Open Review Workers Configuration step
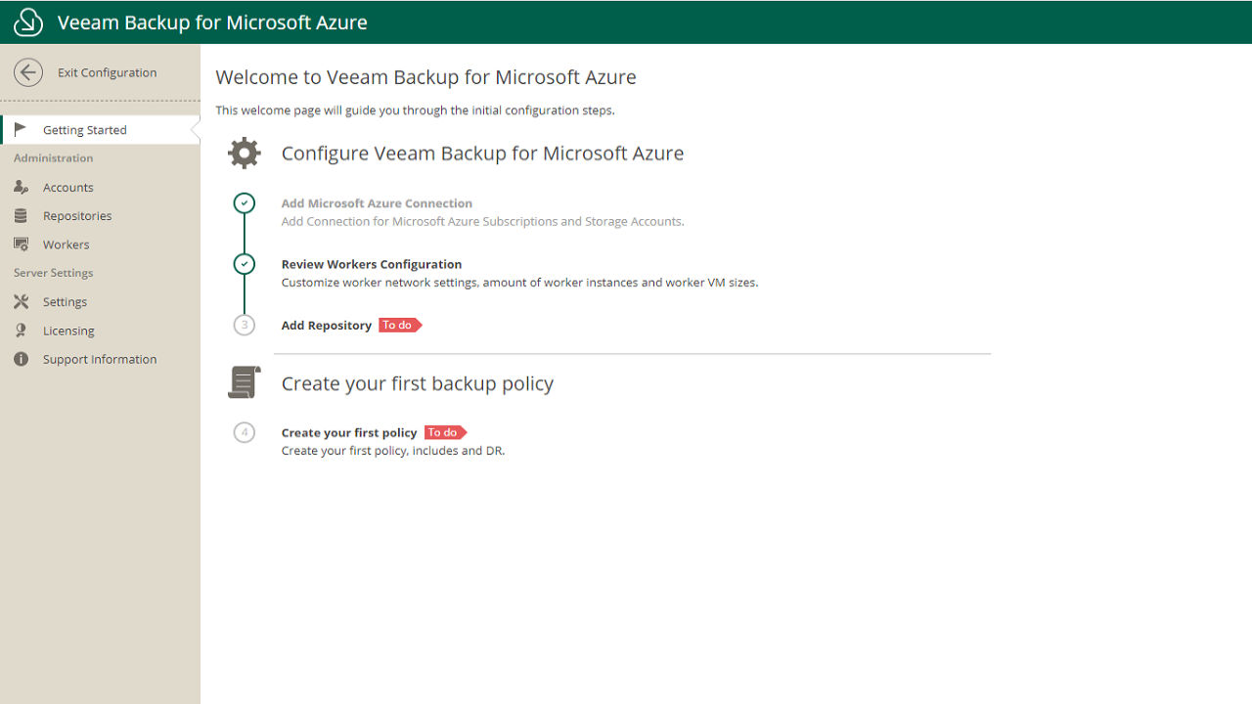The image size is (1252, 704). [372, 264]
